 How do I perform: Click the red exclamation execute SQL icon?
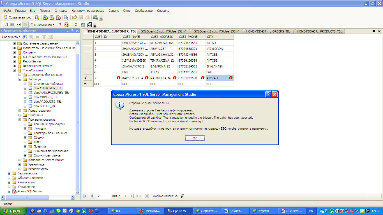click(x=60, y=25)
